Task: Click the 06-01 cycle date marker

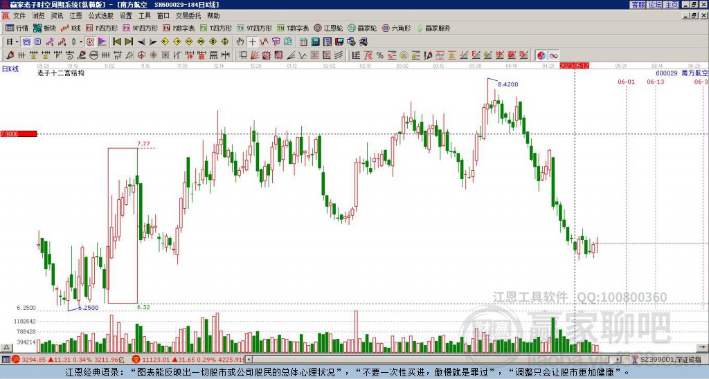Action: click(x=626, y=82)
